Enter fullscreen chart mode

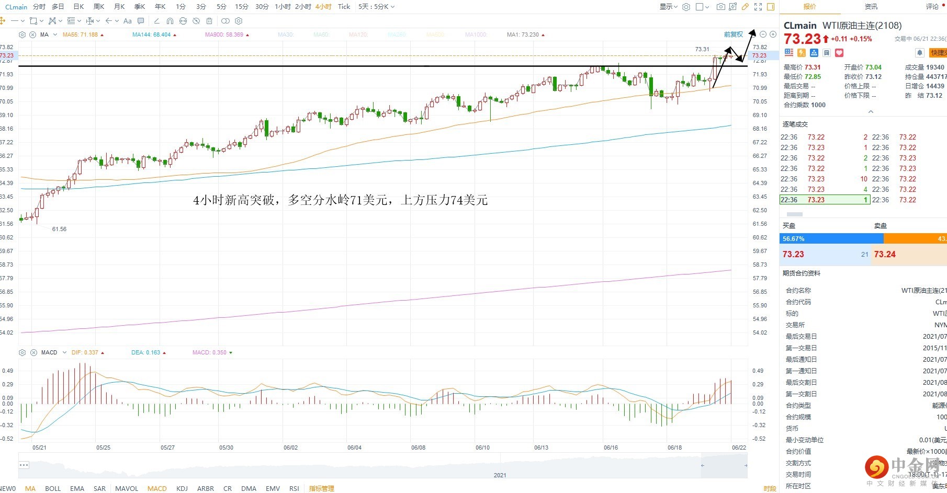758,7
